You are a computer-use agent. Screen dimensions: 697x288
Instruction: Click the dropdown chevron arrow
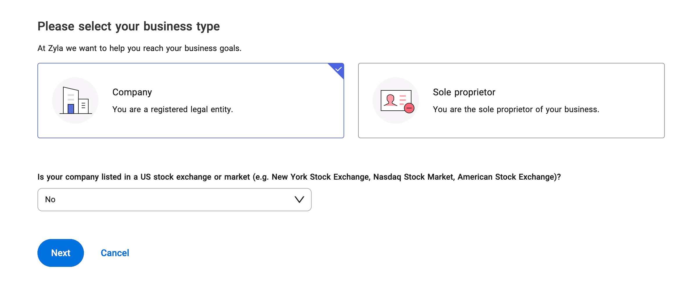pyautogui.click(x=299, y=200)
